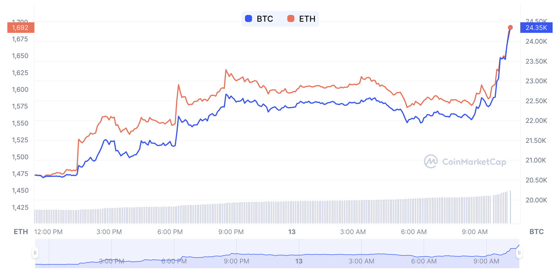The width and height of the screenshot is (557, 274).
Task: Click the orange ETH legend swatch
Action: [291, 18]
